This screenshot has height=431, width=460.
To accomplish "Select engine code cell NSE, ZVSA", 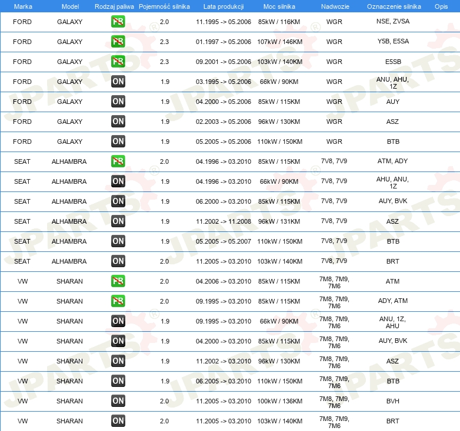I will click(x=393, y=21).
